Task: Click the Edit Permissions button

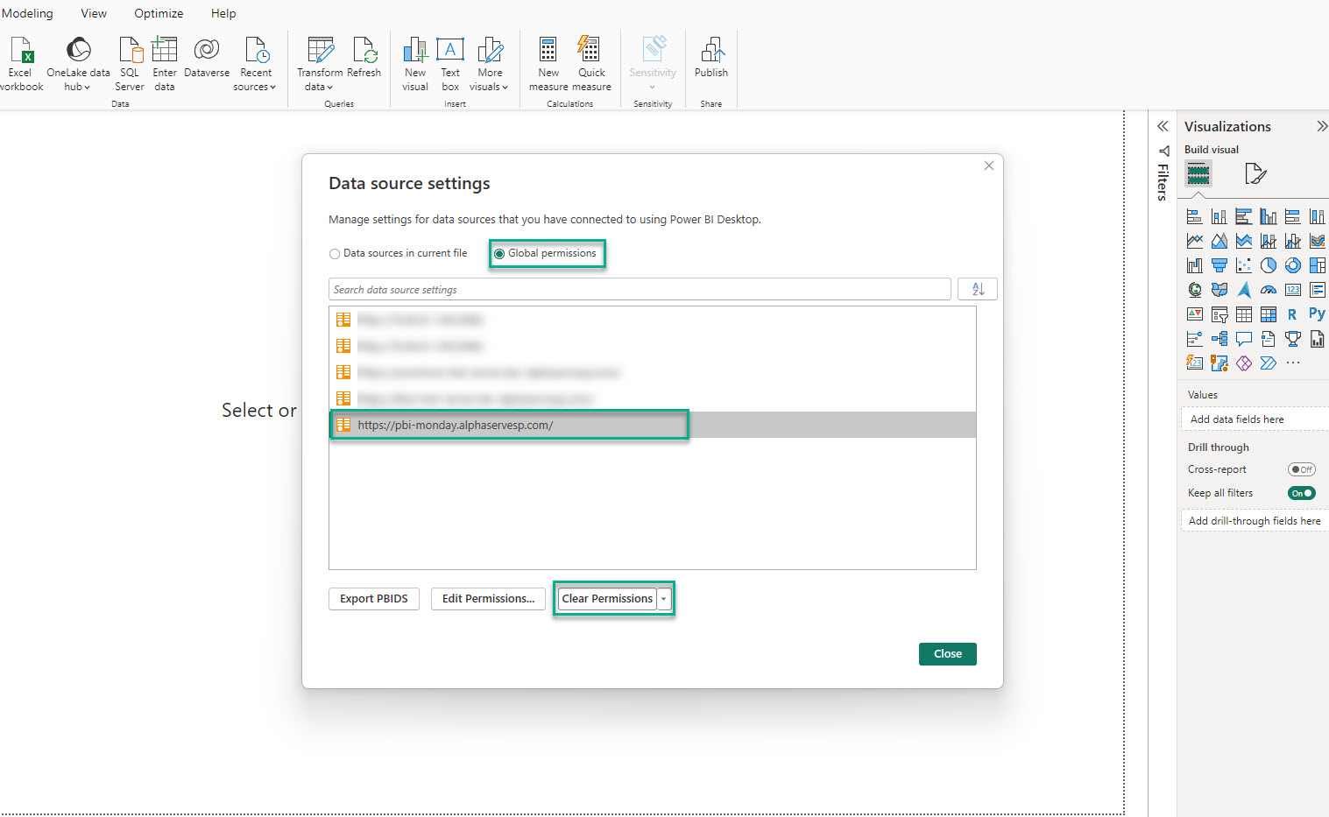Action: (488, 599)
